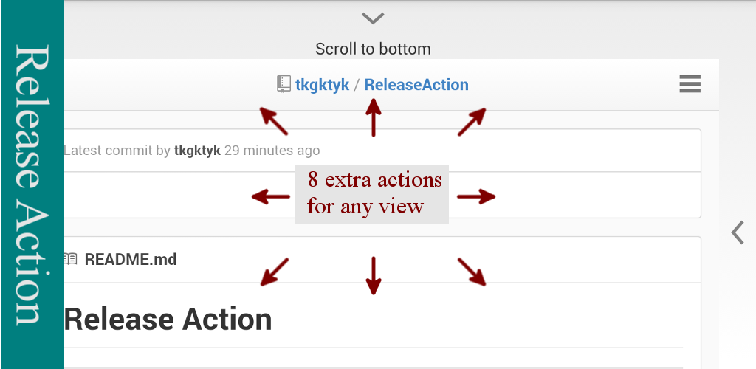Image resolution: width=756 pixels, height=369 pixels.
Task: Open the tkgktyk user link
Action: point(322,84)
